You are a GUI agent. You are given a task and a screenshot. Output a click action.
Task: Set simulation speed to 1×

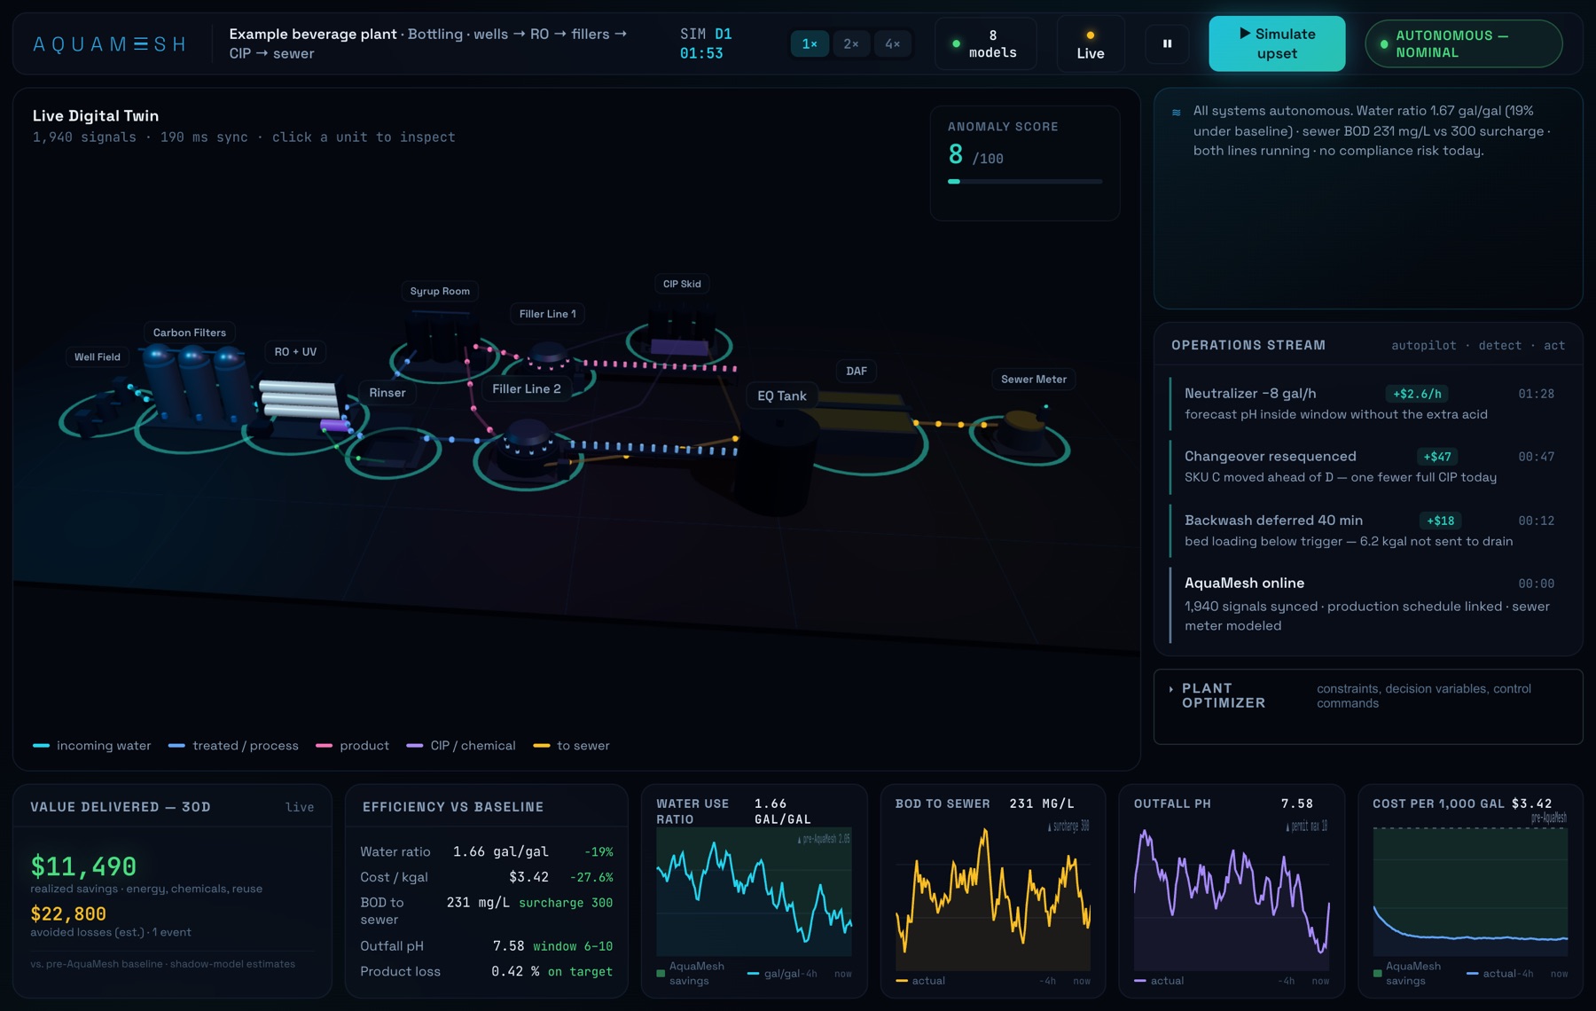[810, 43]
